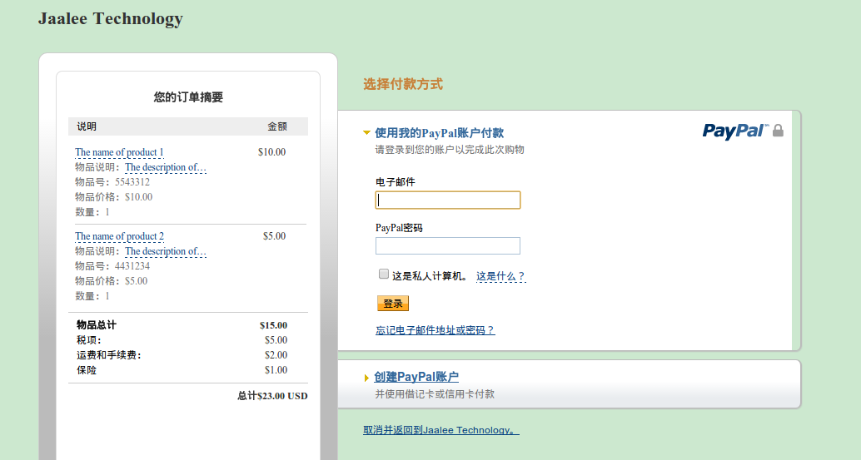Click item number 5543312

pyautogui.click(x=132, y=182)
